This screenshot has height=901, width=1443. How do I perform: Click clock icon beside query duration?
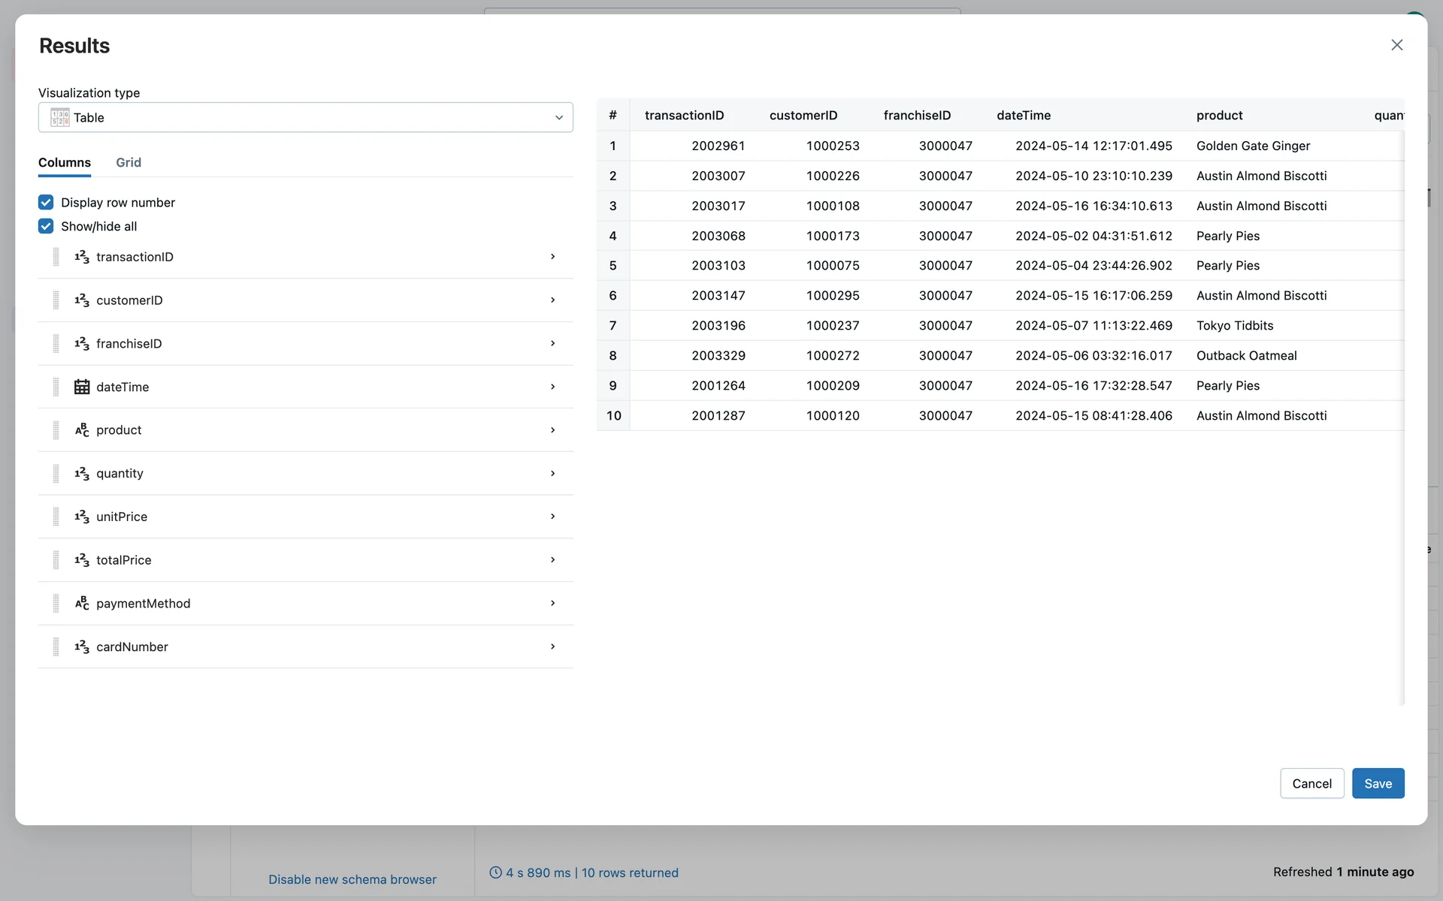(x=495, y=872)
